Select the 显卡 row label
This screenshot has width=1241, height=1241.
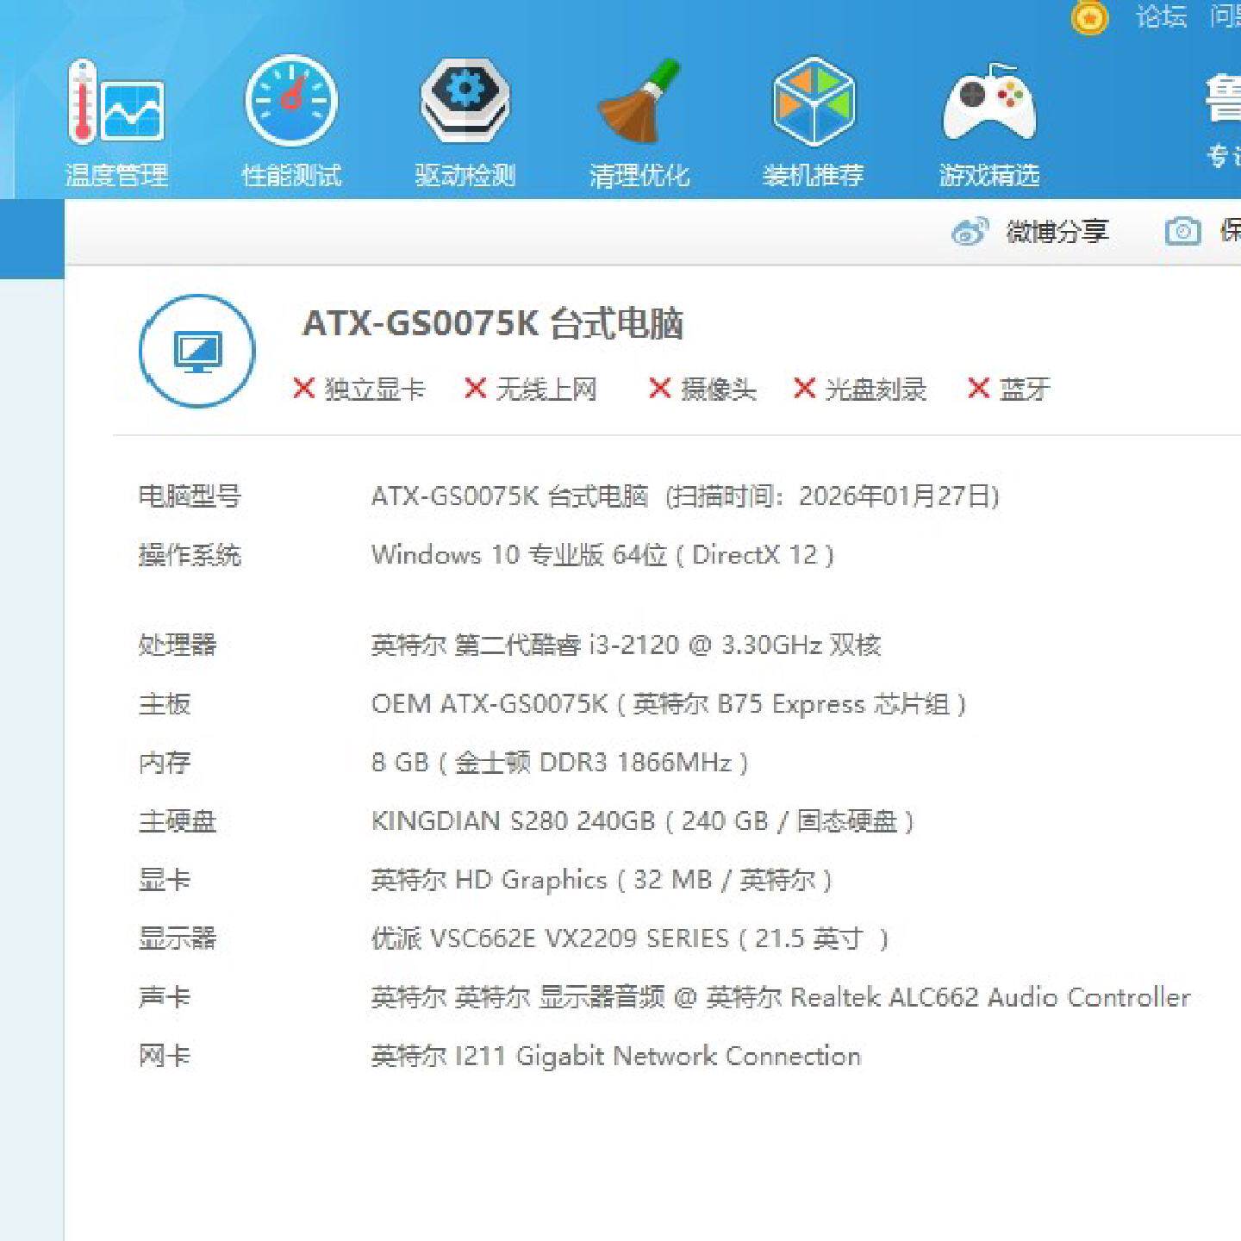click(x=165, y=880)
